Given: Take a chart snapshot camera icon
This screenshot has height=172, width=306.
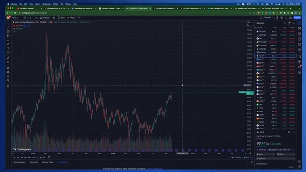Looking at the screenshot, I should (x=291, y=18).
